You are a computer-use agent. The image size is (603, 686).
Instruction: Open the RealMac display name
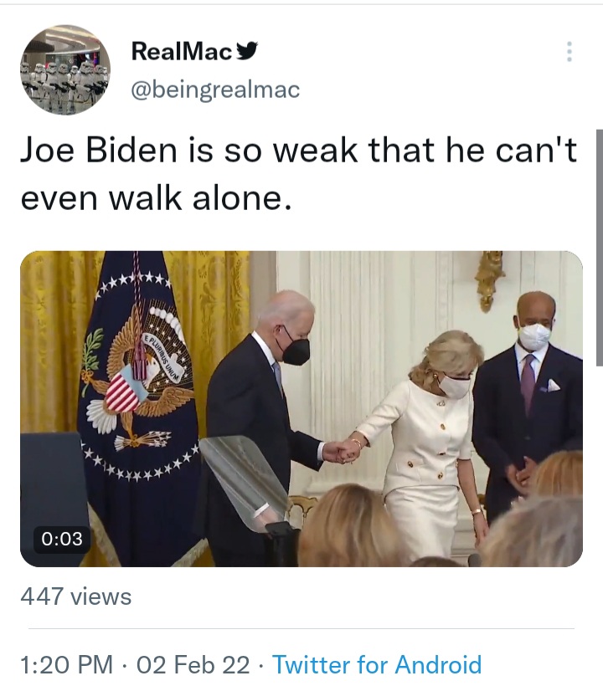(x=181, y=52)
